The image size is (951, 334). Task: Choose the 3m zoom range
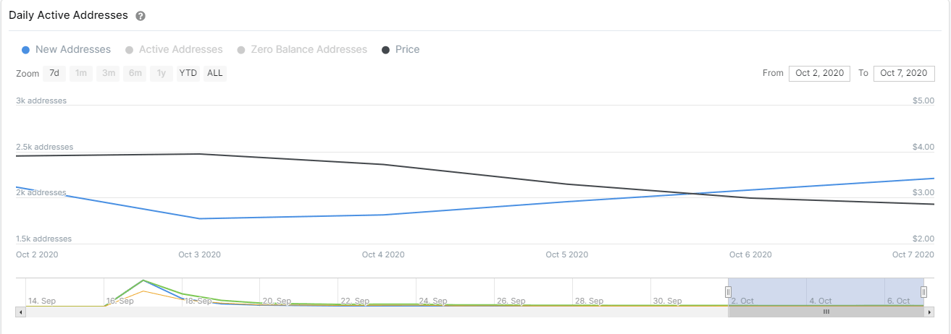click(x=109, y=73)
